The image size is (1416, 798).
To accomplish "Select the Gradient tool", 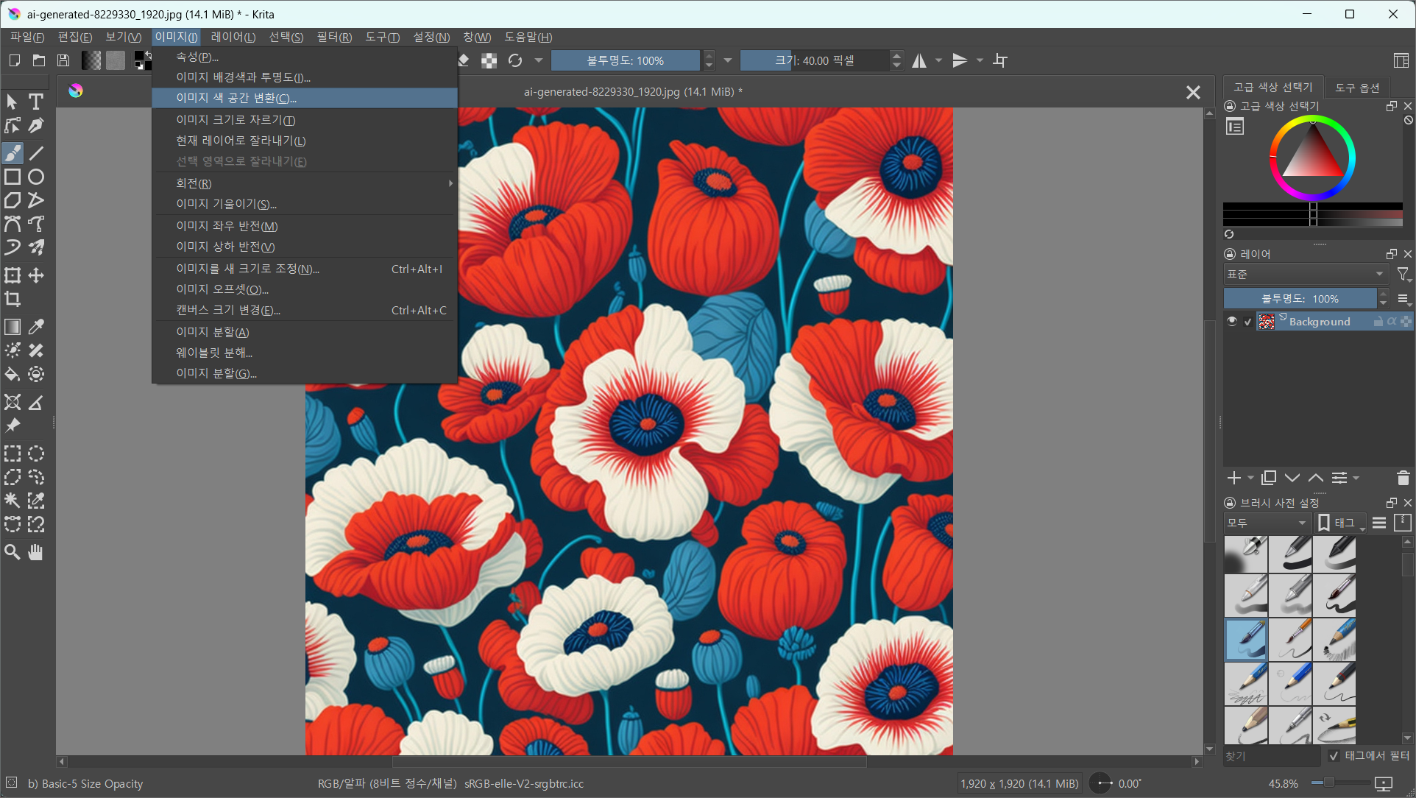I will pyautogui.click(x=13, y=327).
